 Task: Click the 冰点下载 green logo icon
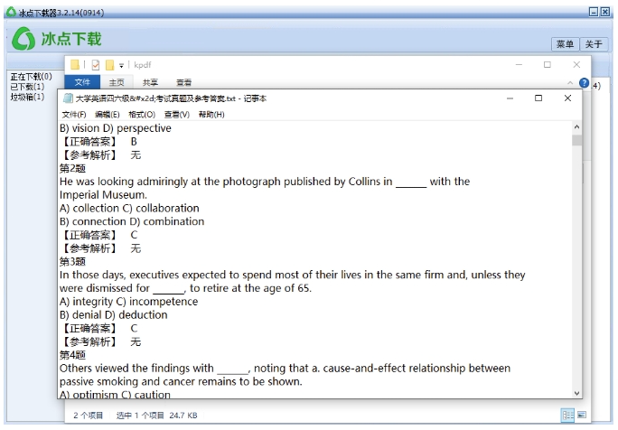(x=23, y=39)
